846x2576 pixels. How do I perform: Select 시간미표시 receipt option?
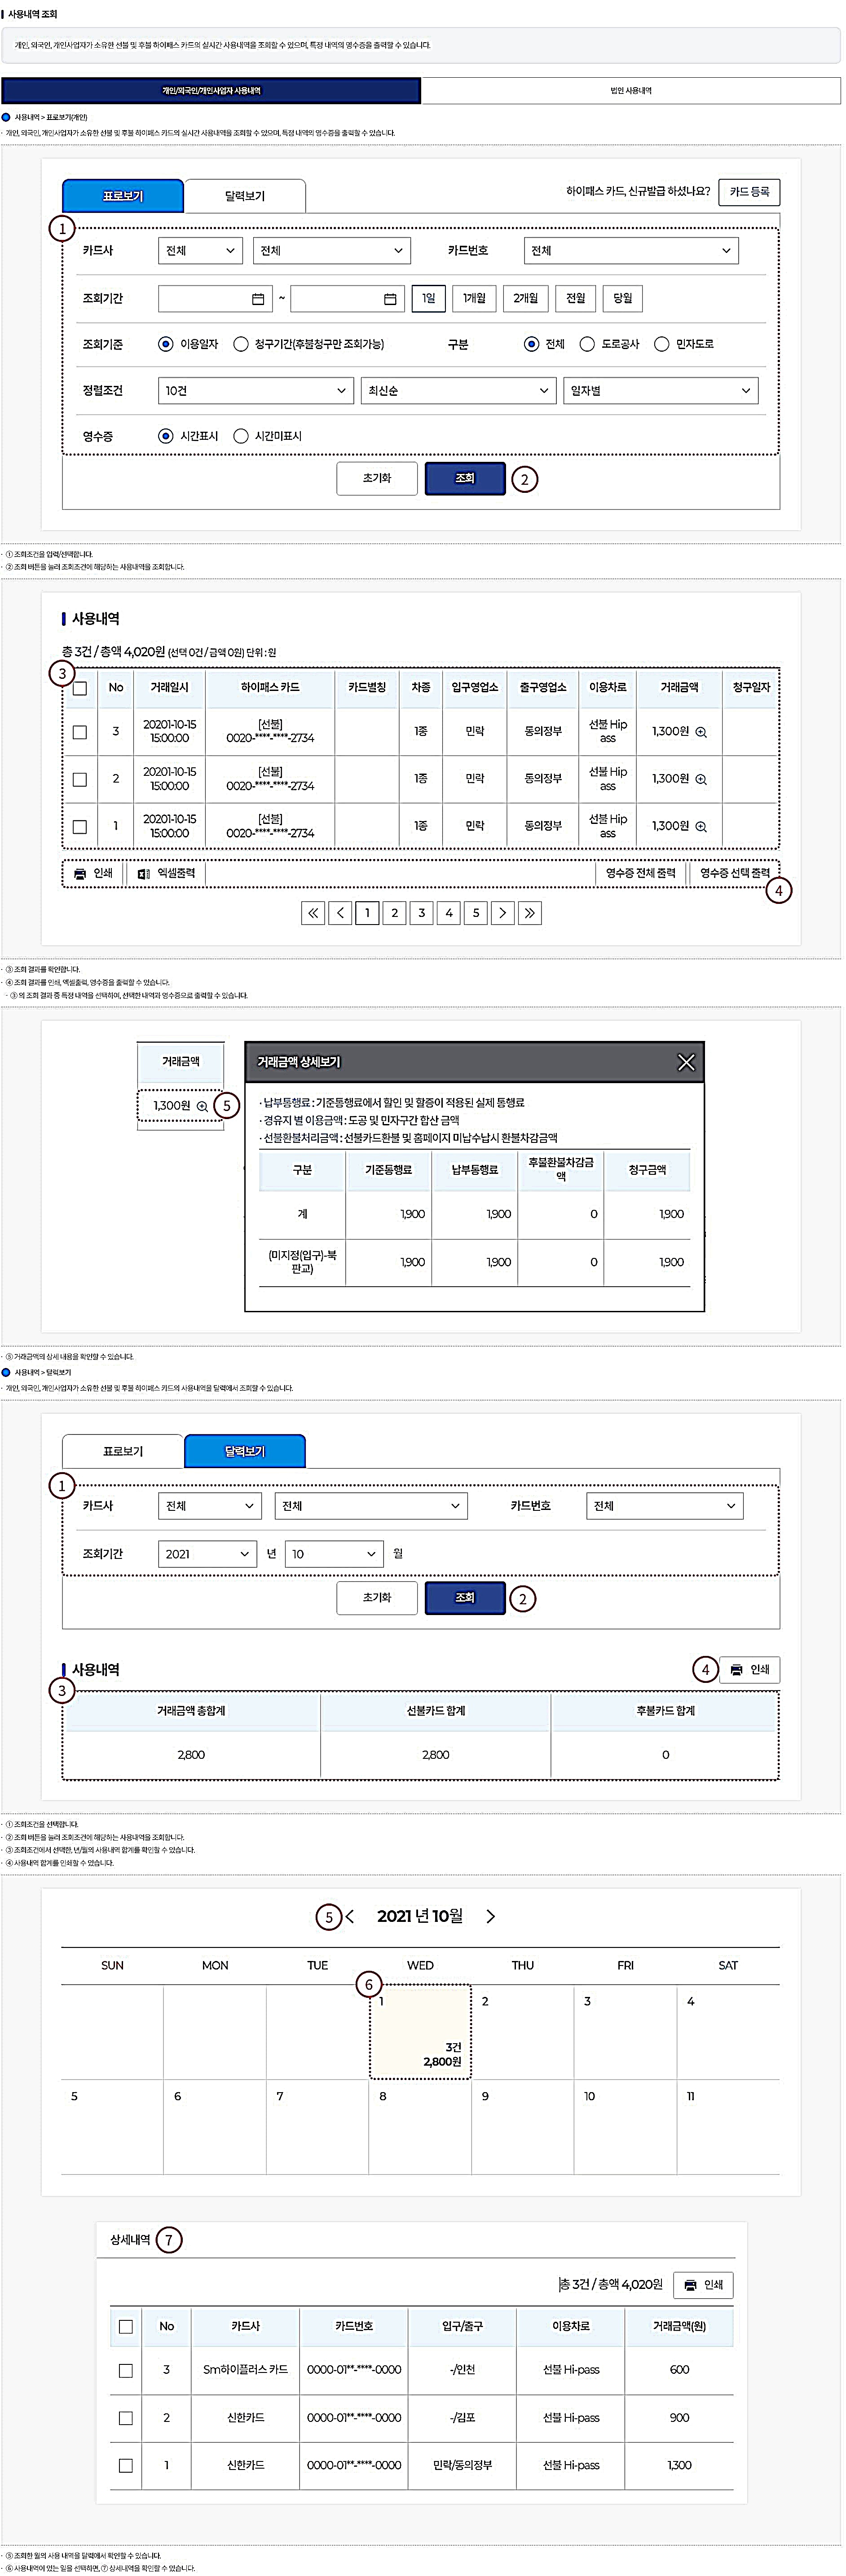point(241,436)
